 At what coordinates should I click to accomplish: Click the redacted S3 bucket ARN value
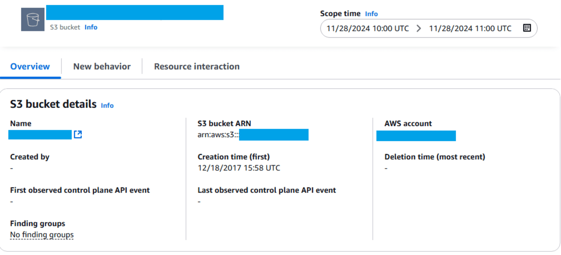[273, 135]
